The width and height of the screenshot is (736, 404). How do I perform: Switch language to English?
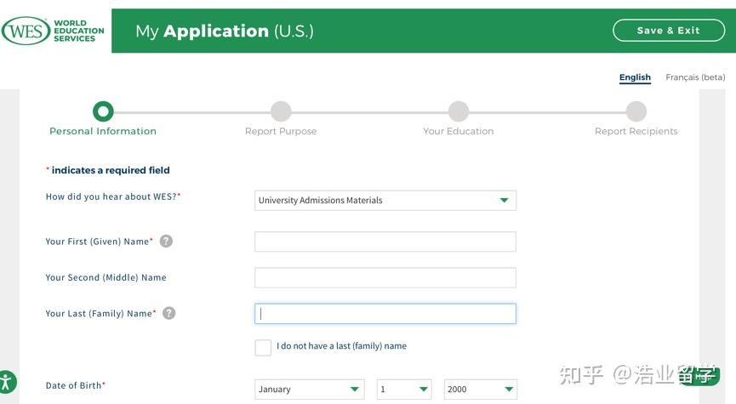(x=635, y=77)
